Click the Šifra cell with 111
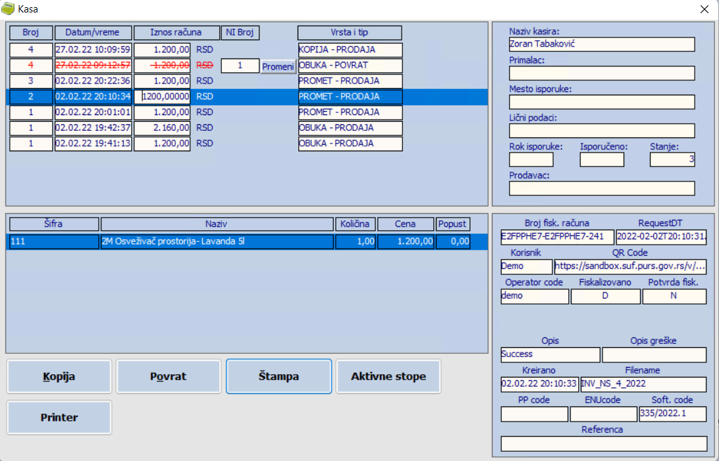 pyautogui.click(x=54, y=241)
